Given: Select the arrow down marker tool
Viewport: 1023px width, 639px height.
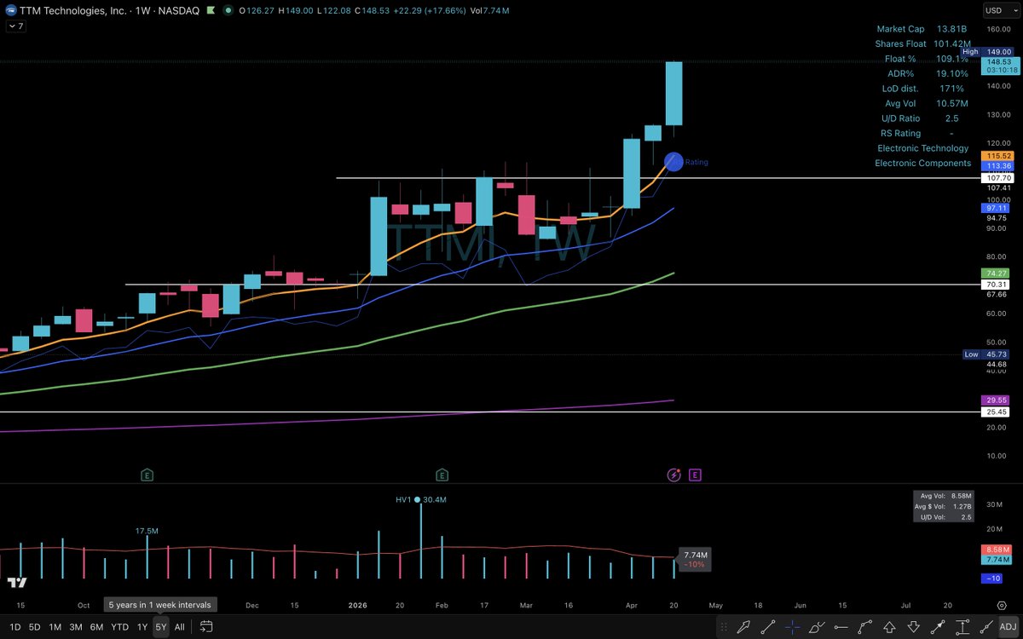Looking at the screenshot, I should (x=913, y=627).
